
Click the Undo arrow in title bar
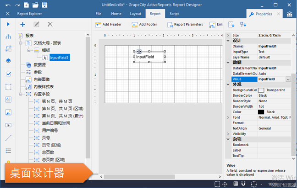[x=8, y=5]
